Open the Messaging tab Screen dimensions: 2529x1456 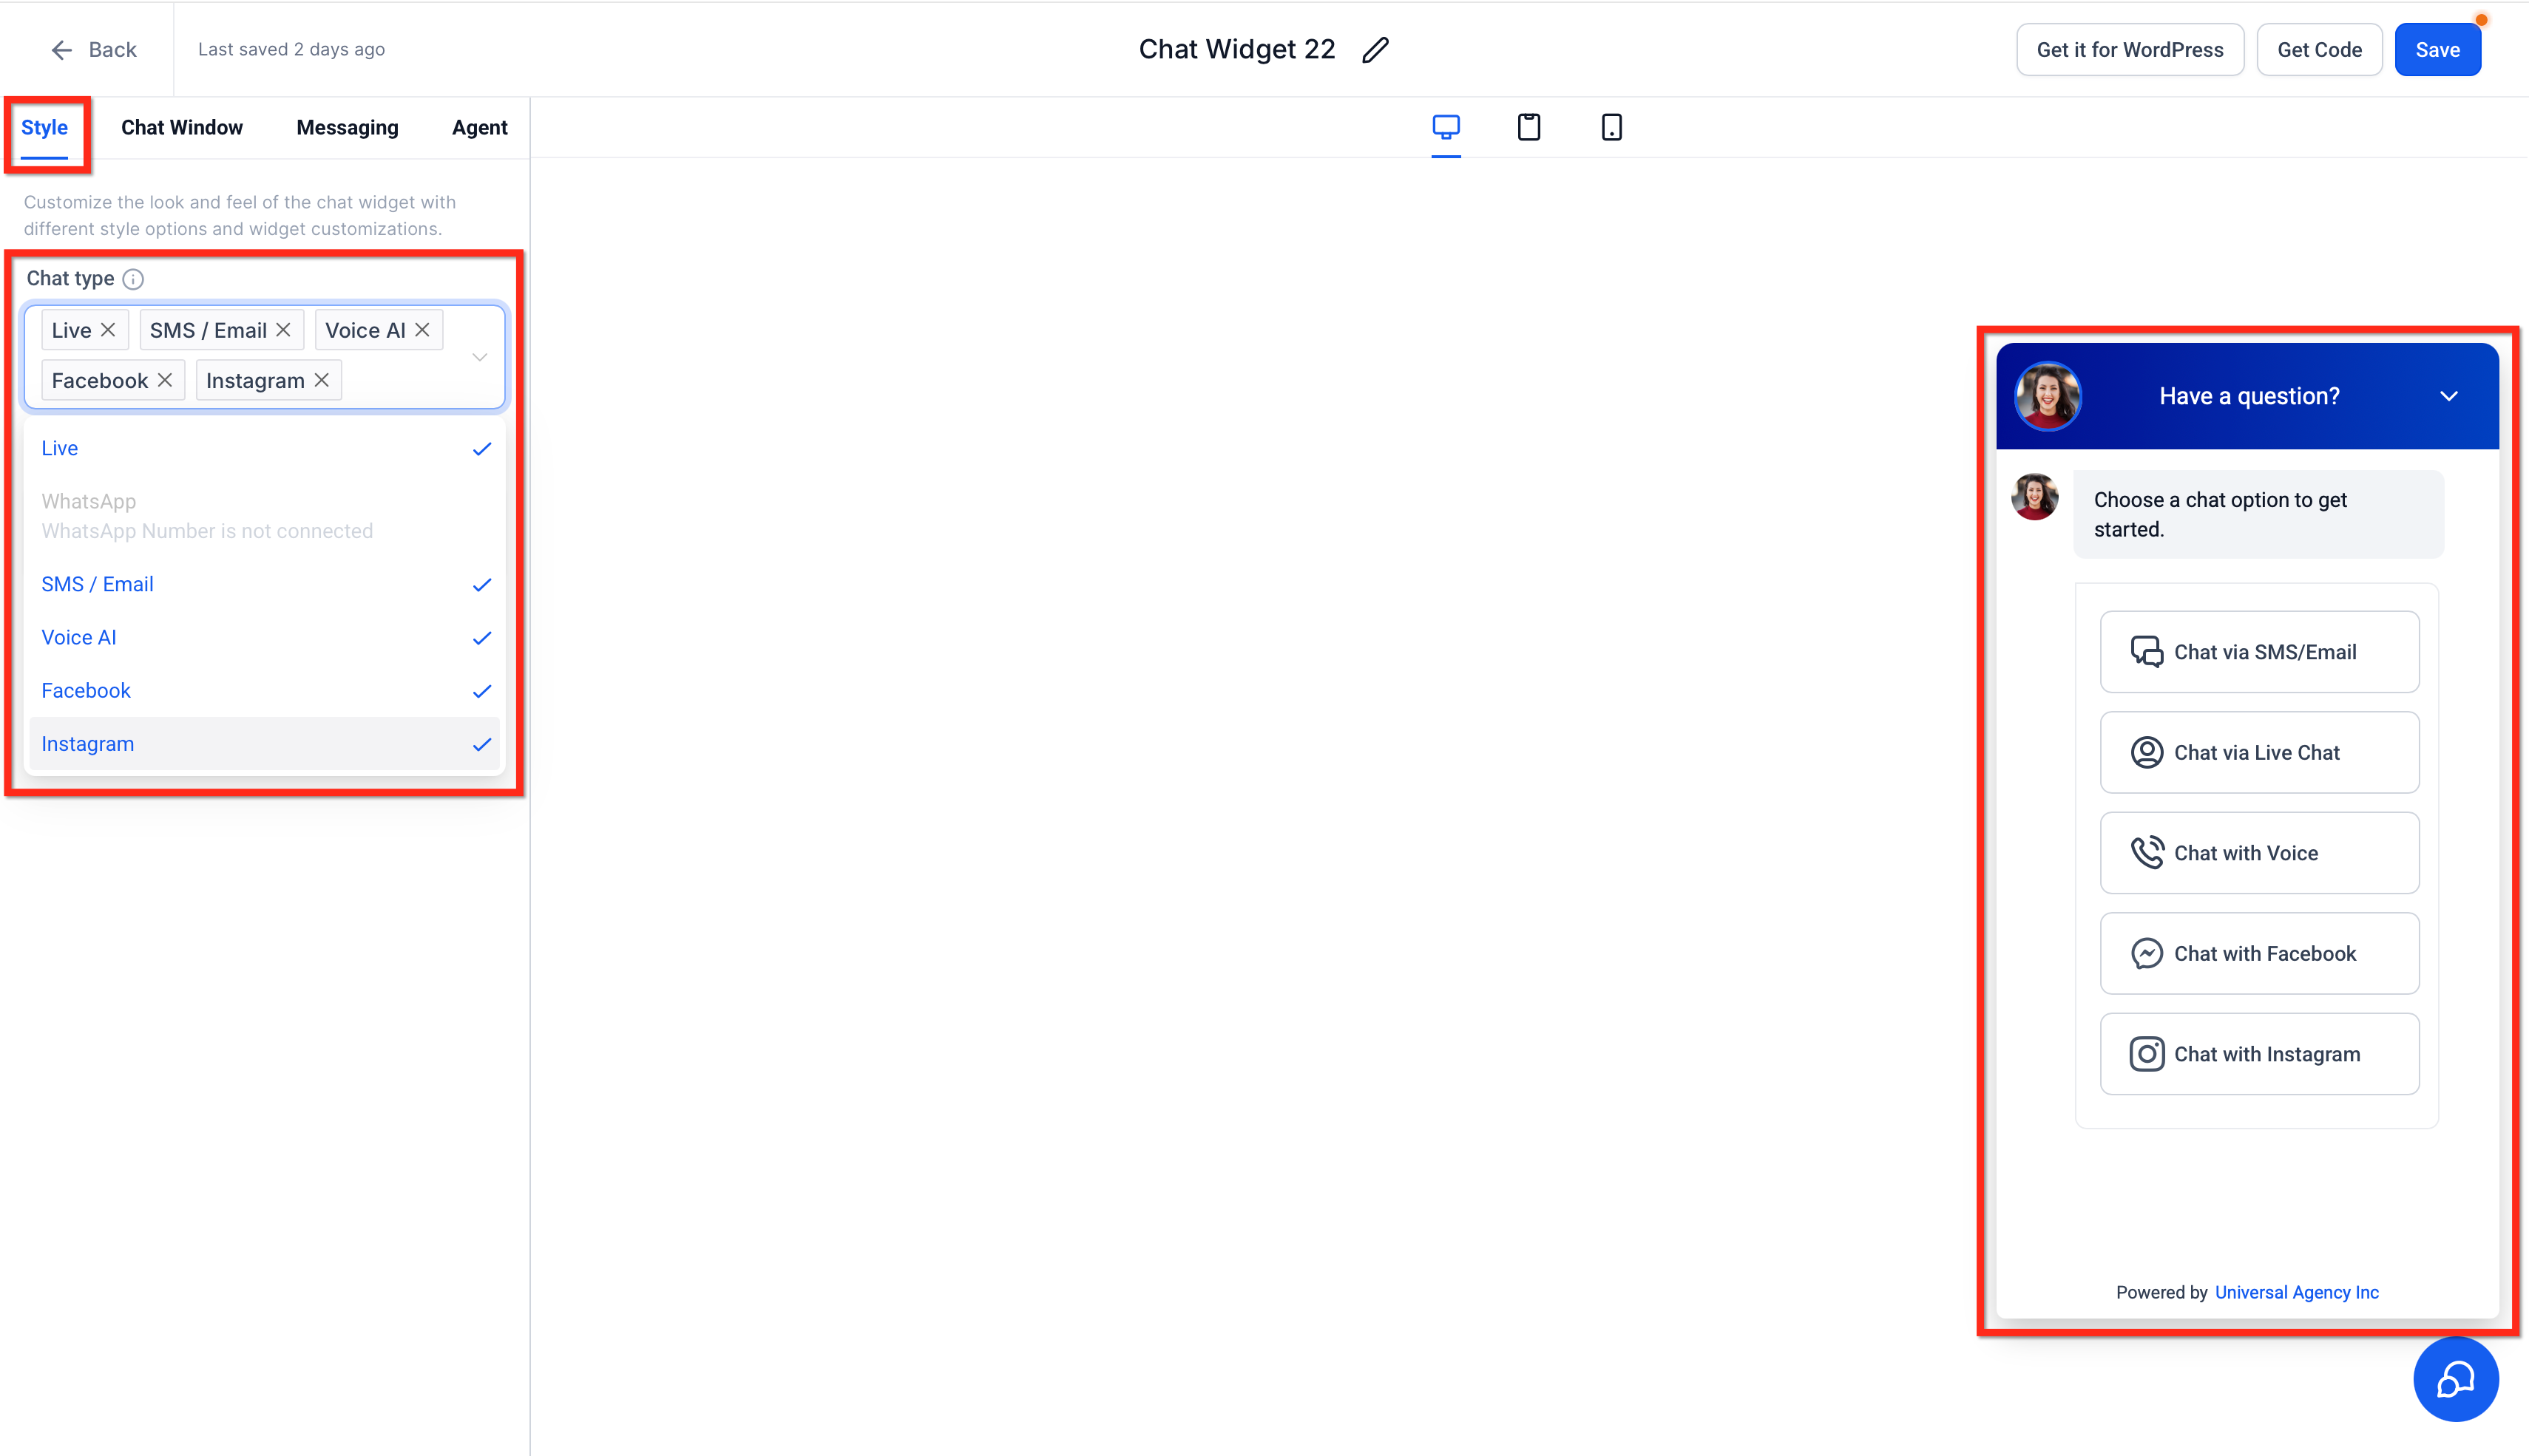coord(347,127)
